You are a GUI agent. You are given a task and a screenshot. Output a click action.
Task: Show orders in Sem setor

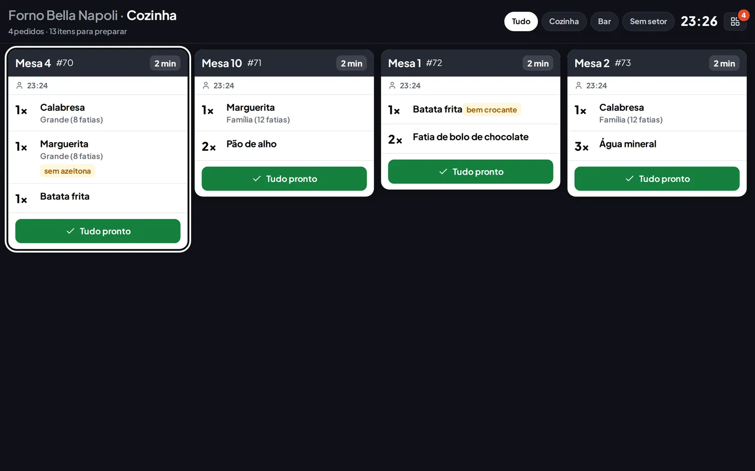tap(648, 21)
